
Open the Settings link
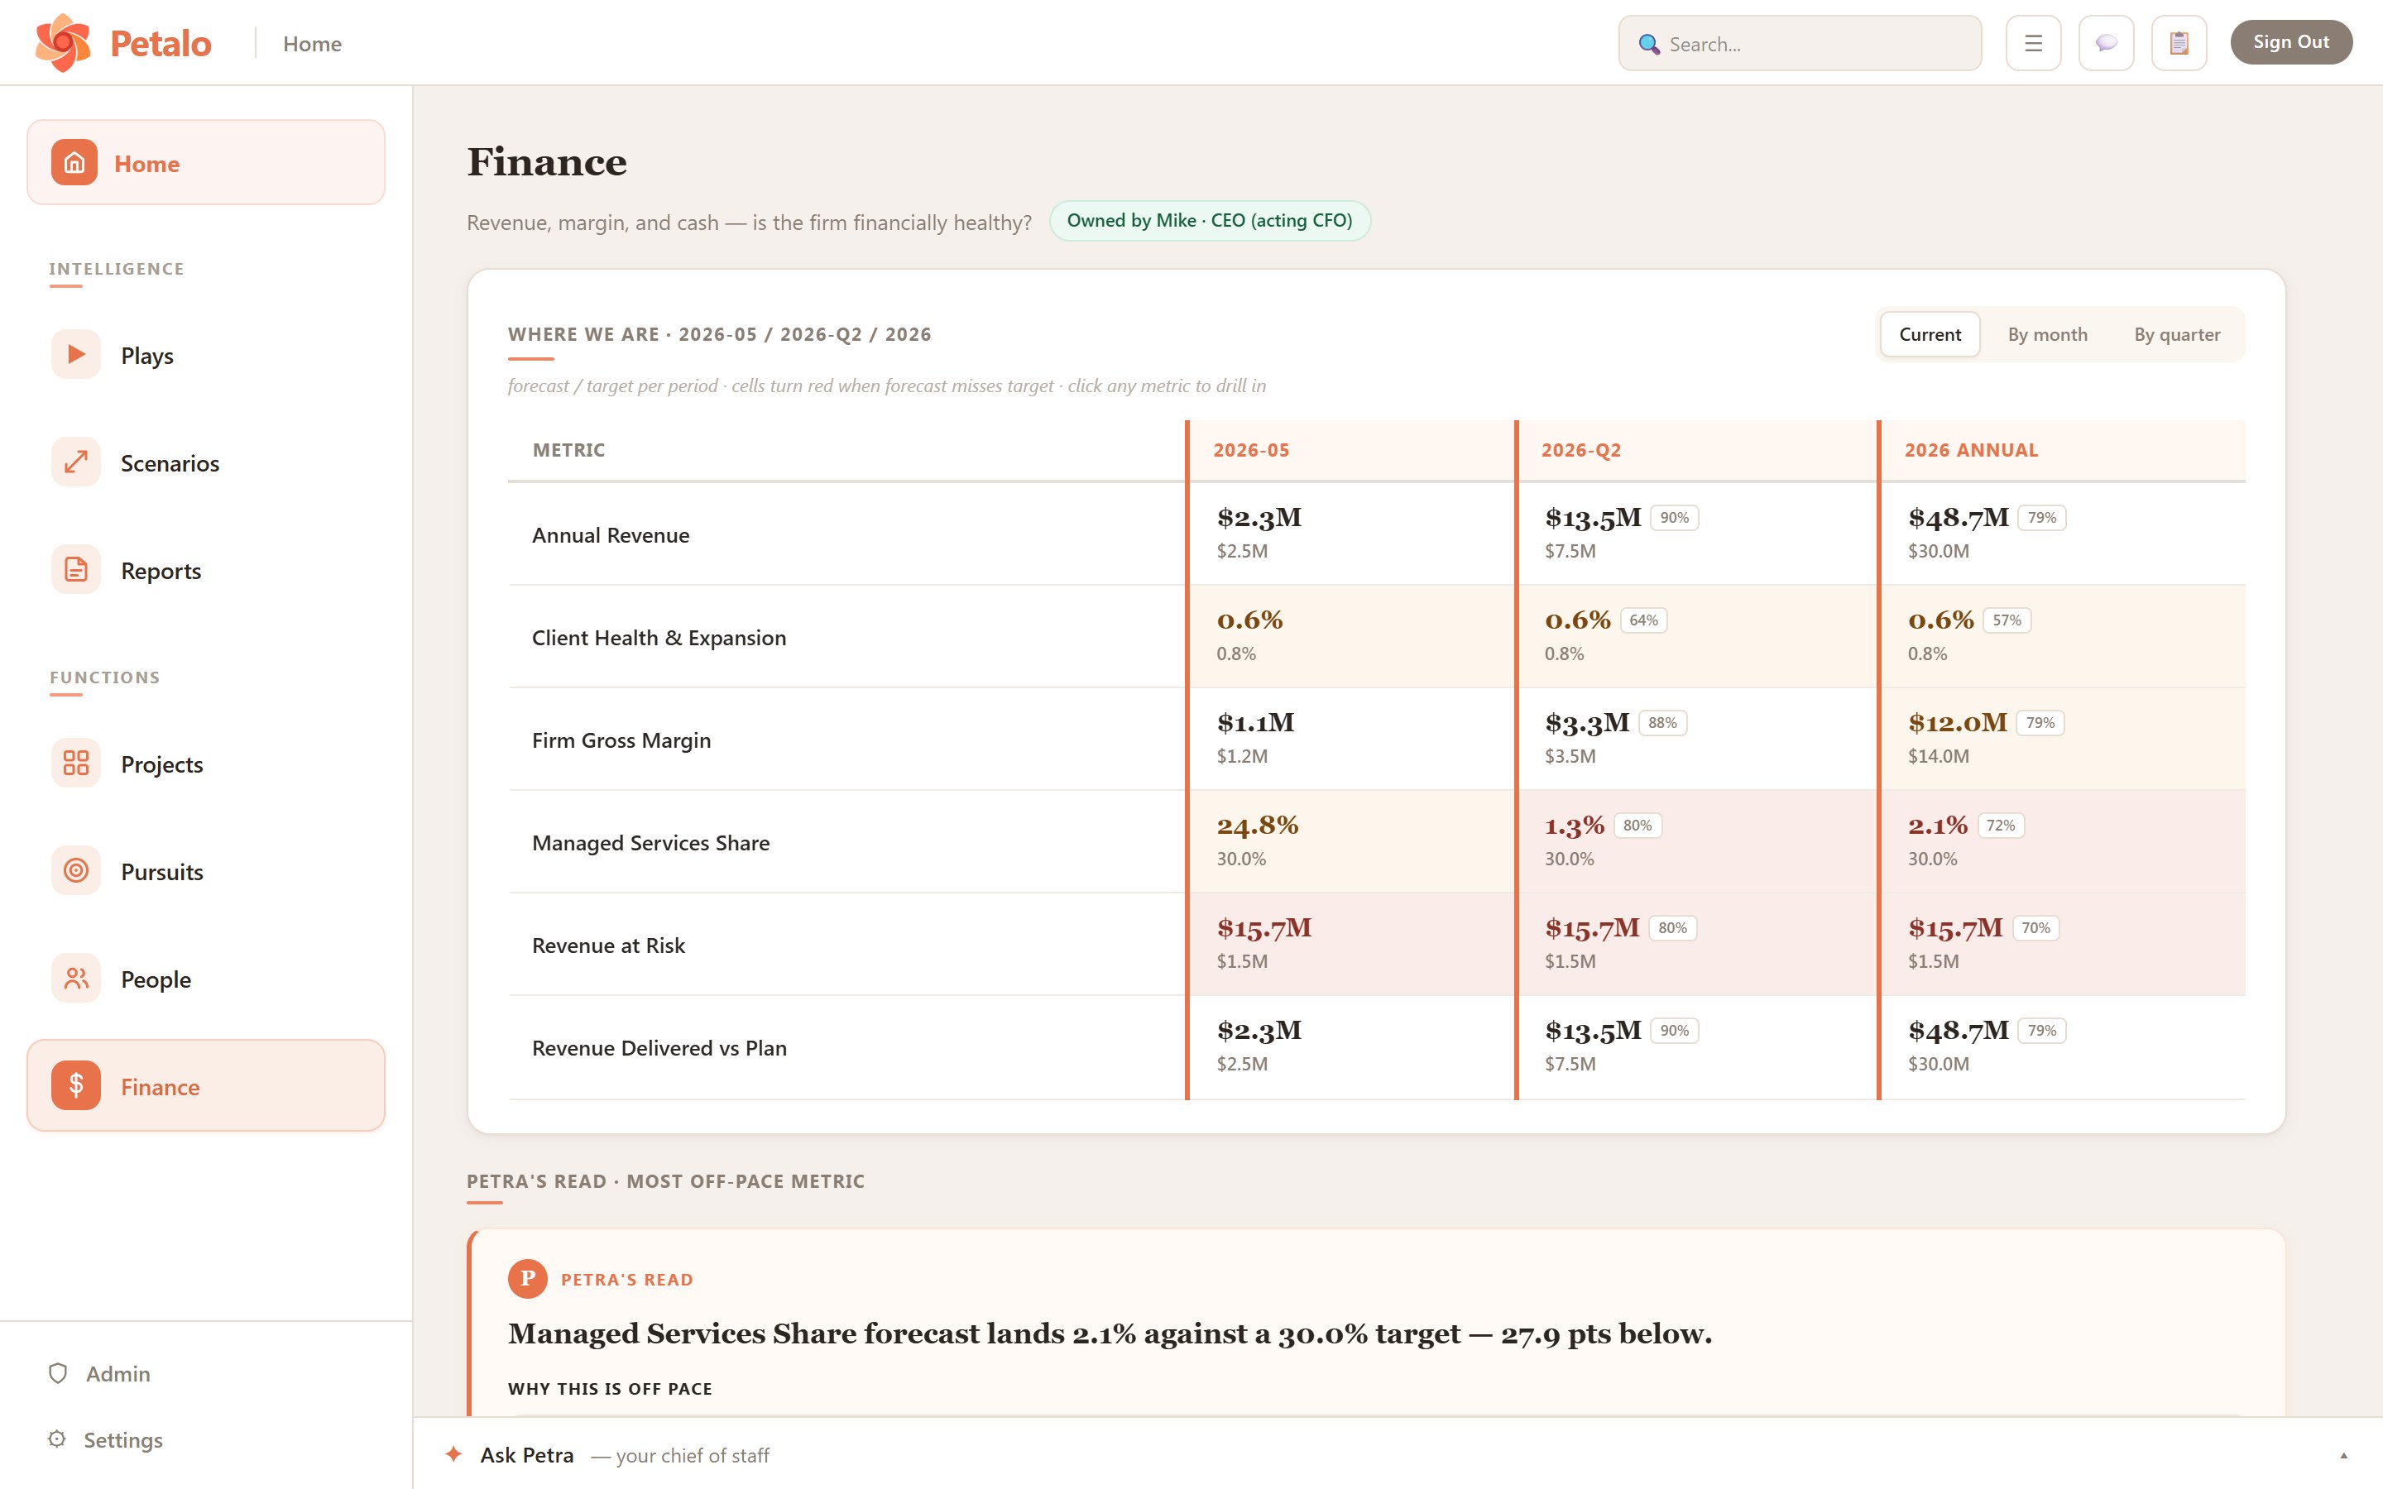(x=123, y=1439)
